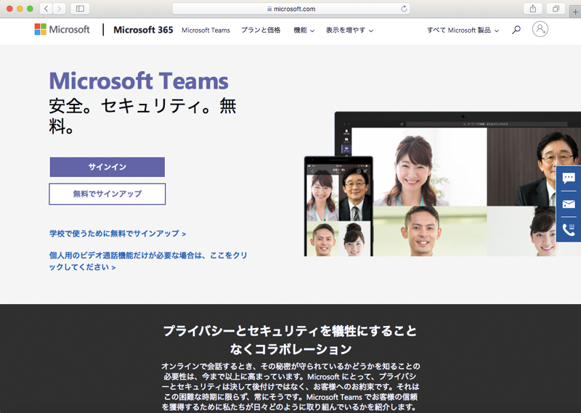Expand the 機能 dropdown menu
Image resolution: width=581 pixels, height=413 pixels.
304,30
